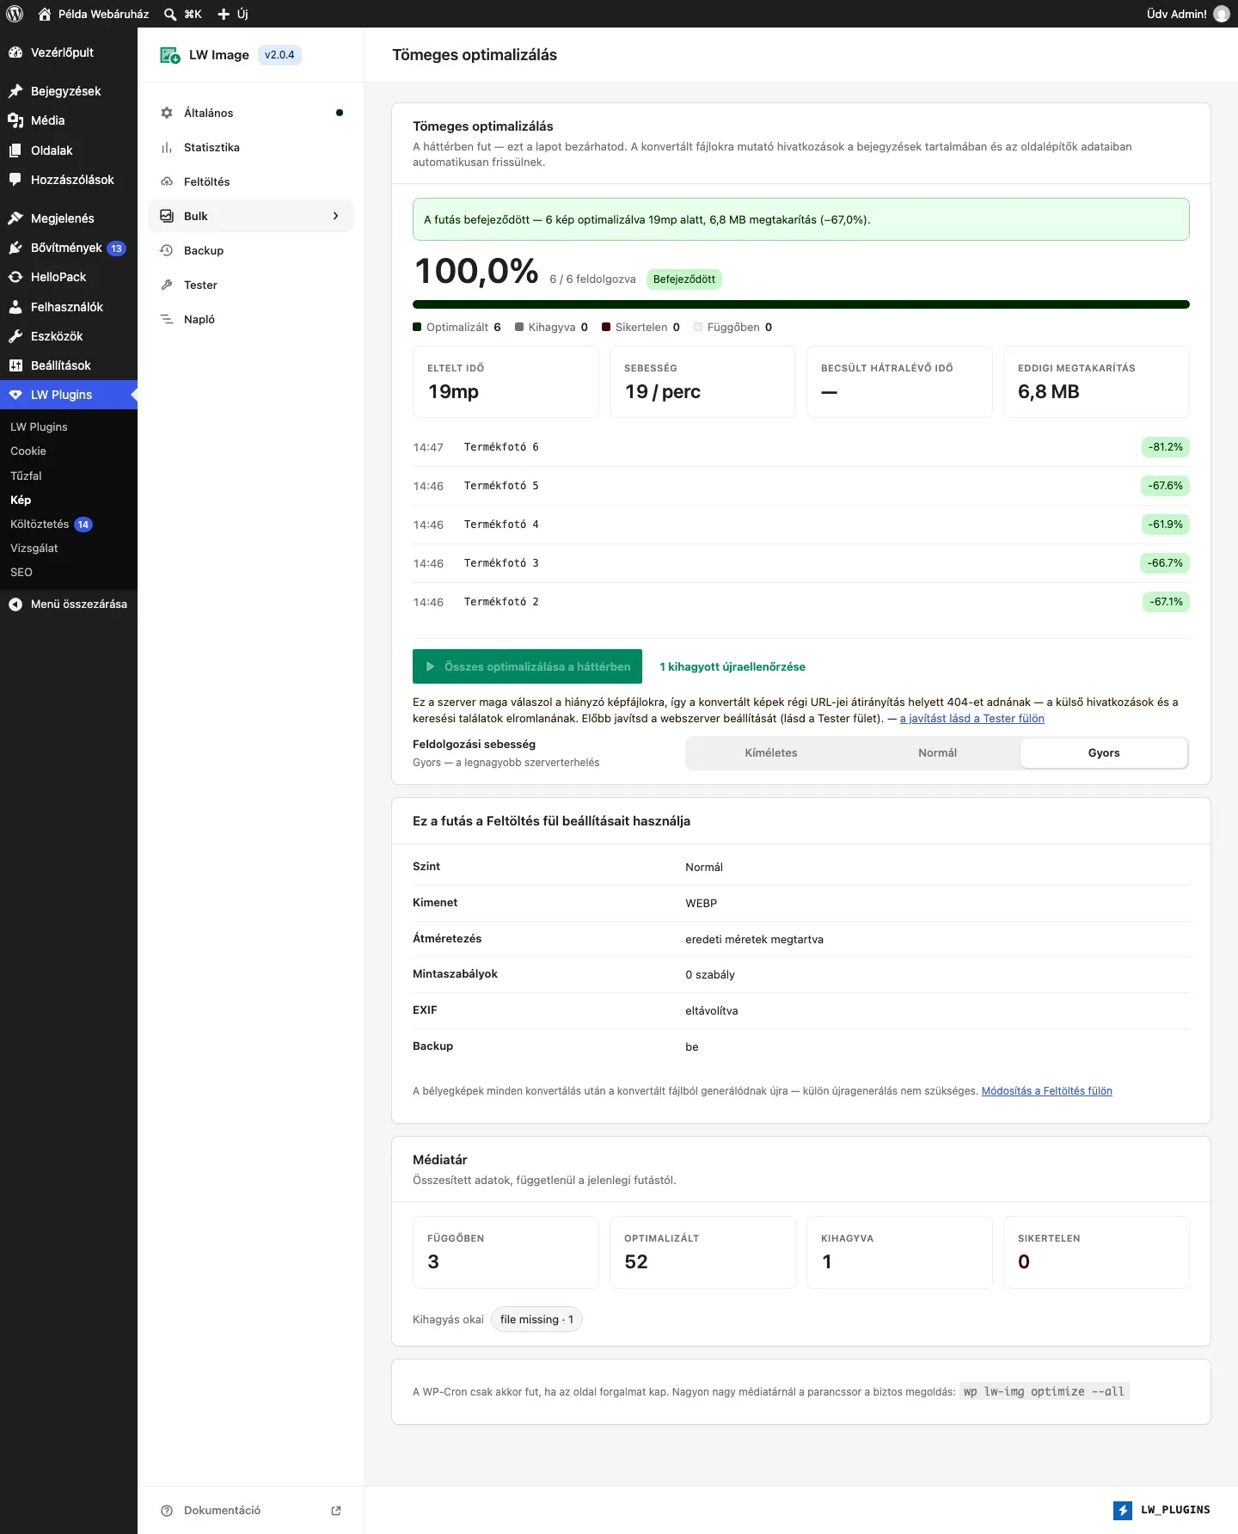Viewport: 1238px width, 1534px height.
Task: Open Költöztetés submenu item
Action: pos(40,524)
